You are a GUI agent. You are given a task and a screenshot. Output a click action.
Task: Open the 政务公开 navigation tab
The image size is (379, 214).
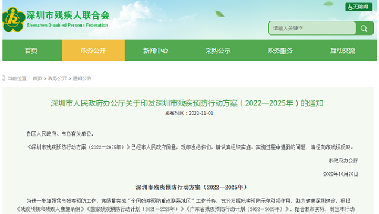pos(93,51)
